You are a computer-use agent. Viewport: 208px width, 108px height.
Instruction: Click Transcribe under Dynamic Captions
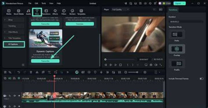coord(45,61)
